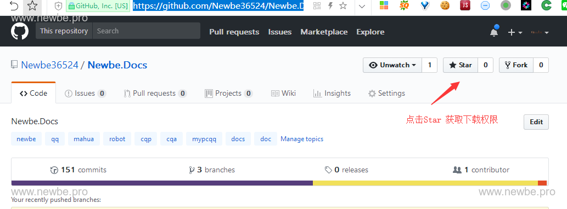567x209 pixels.
Task: Switch to the repository Issues tab
Action: pyautogui.click(x=85, y=94)
